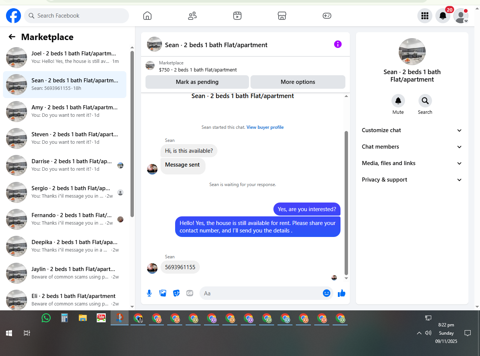480x356 pixels.
Task: Click the voice clip microphone icon
Action: (149, 293)
